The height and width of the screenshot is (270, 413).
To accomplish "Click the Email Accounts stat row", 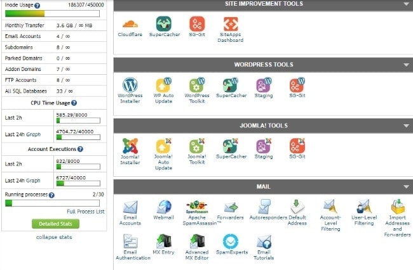I will click(54, 36).
